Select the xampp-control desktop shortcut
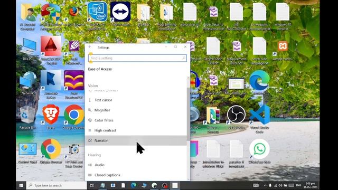The image size is (338, 190). point(283,50)
